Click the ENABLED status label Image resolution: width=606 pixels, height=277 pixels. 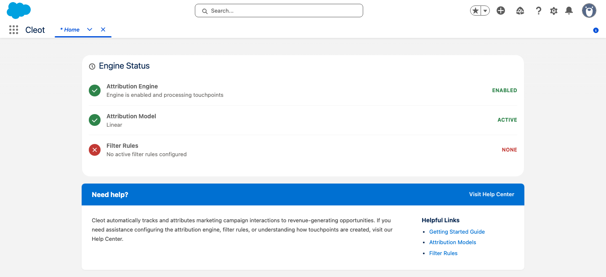(x=505, y=91)
